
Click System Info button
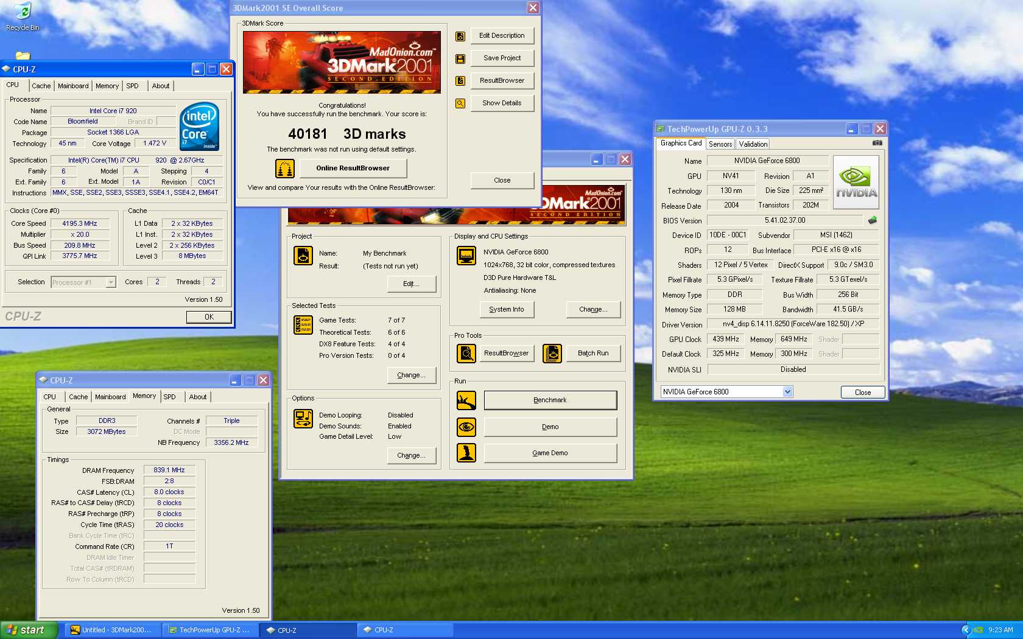click(506, 310)
